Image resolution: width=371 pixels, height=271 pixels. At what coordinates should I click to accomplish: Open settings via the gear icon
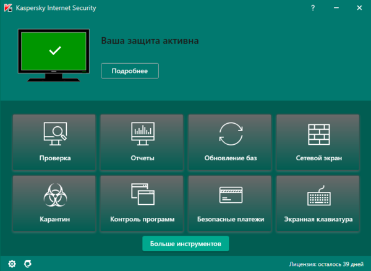coord(12,264)
